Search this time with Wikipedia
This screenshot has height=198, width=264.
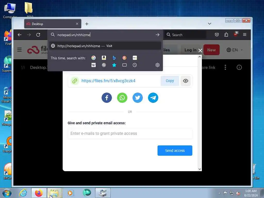point(93,65)
